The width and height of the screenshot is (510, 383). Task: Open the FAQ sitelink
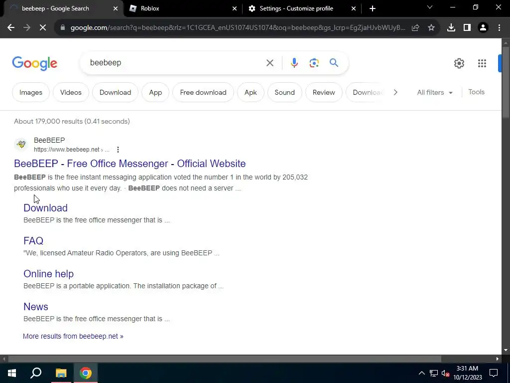tap(33, 241)
